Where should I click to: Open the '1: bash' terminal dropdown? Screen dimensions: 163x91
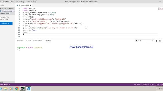(x=144, y=41)
